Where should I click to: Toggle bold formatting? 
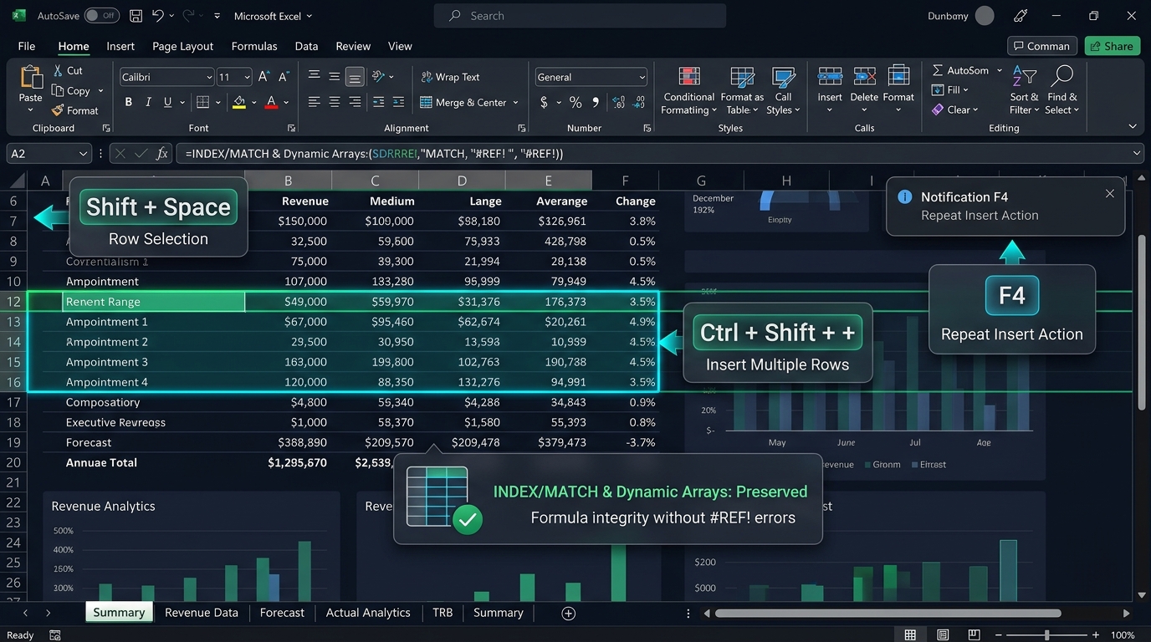point(129,102)
